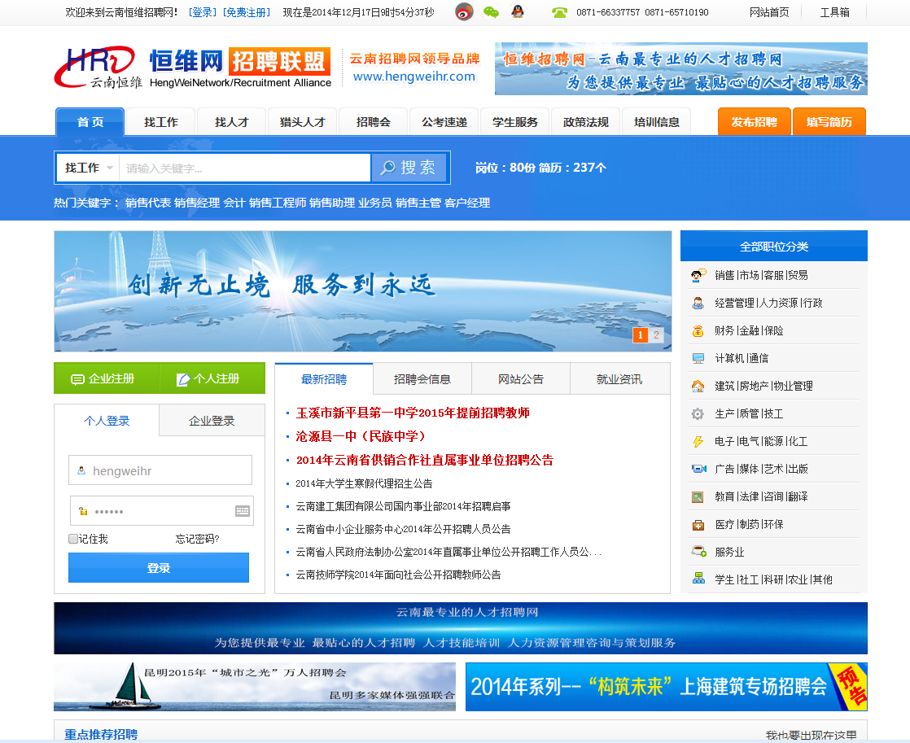The image size is (910, 743).
Task: Click the 登录 button
Action: [x=158, y=567]
